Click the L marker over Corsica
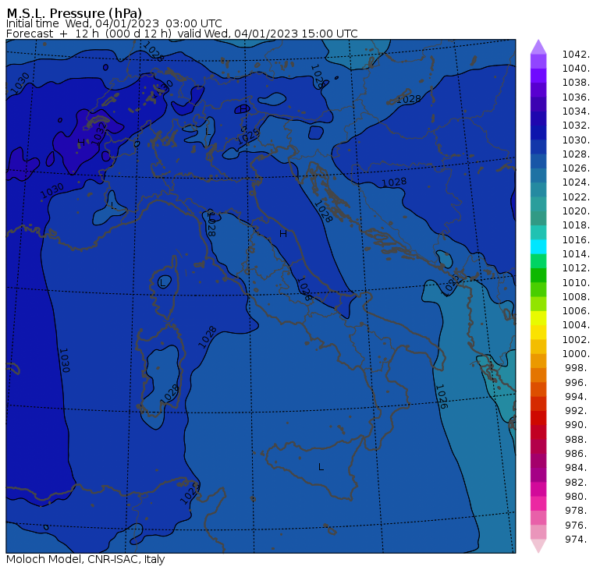This screenshot has height=570, width=593. pyautogui.click(x=162, y=283)
